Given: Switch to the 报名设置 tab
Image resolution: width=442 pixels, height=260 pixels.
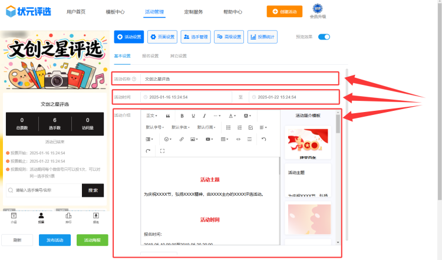Looking at the screenshot, I should point(150,56).
